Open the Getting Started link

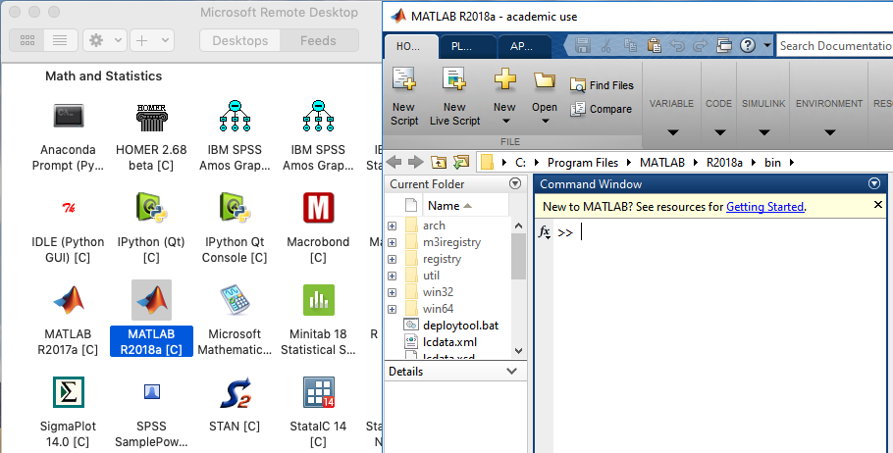tap(764, 207)
